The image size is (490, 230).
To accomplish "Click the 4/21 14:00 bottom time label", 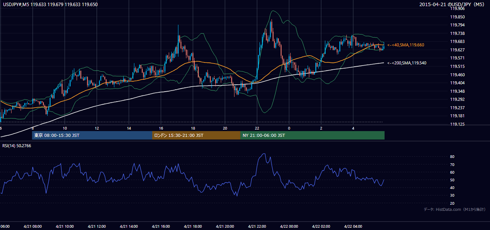I will click(129, 226).
